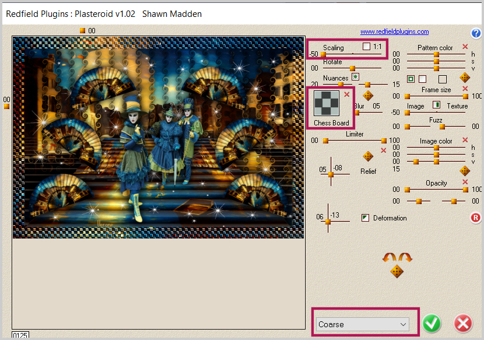Randomize image color with dice below the v slider
Image resolution: width=484 pixels, height=340 pixels.
[465, 170]
